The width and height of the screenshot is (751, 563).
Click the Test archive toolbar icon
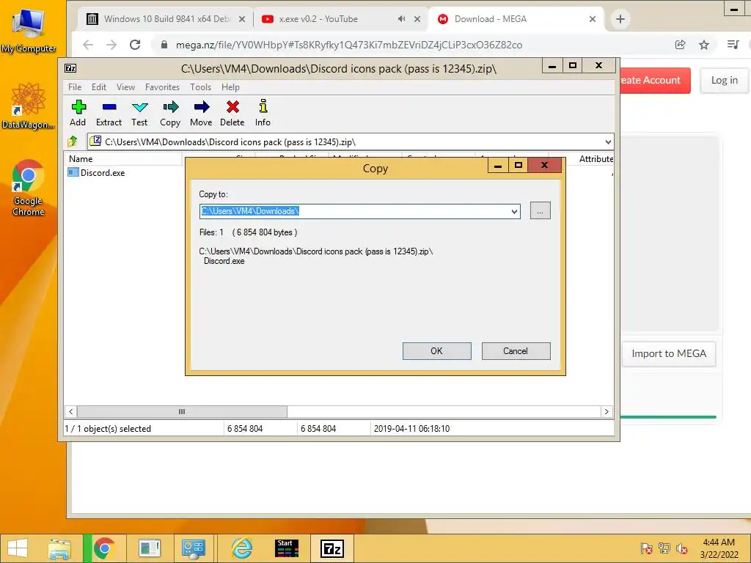tap(139, 113)
